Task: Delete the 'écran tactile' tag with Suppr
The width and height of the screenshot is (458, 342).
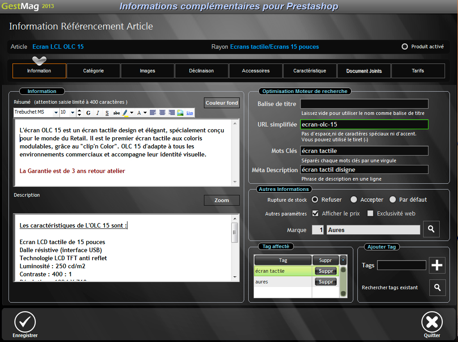Action: coord(326,271)
